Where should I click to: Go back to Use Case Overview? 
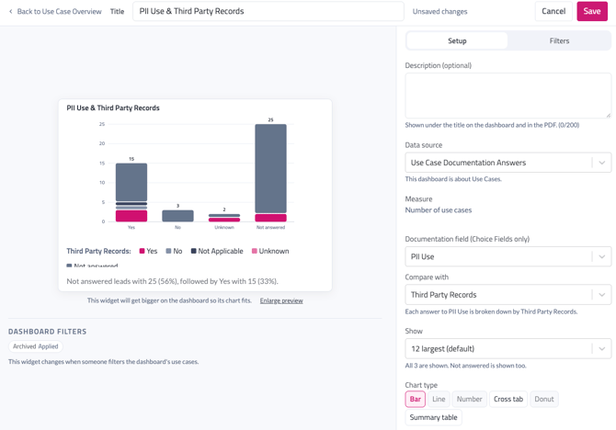click(x=55, y=11)
